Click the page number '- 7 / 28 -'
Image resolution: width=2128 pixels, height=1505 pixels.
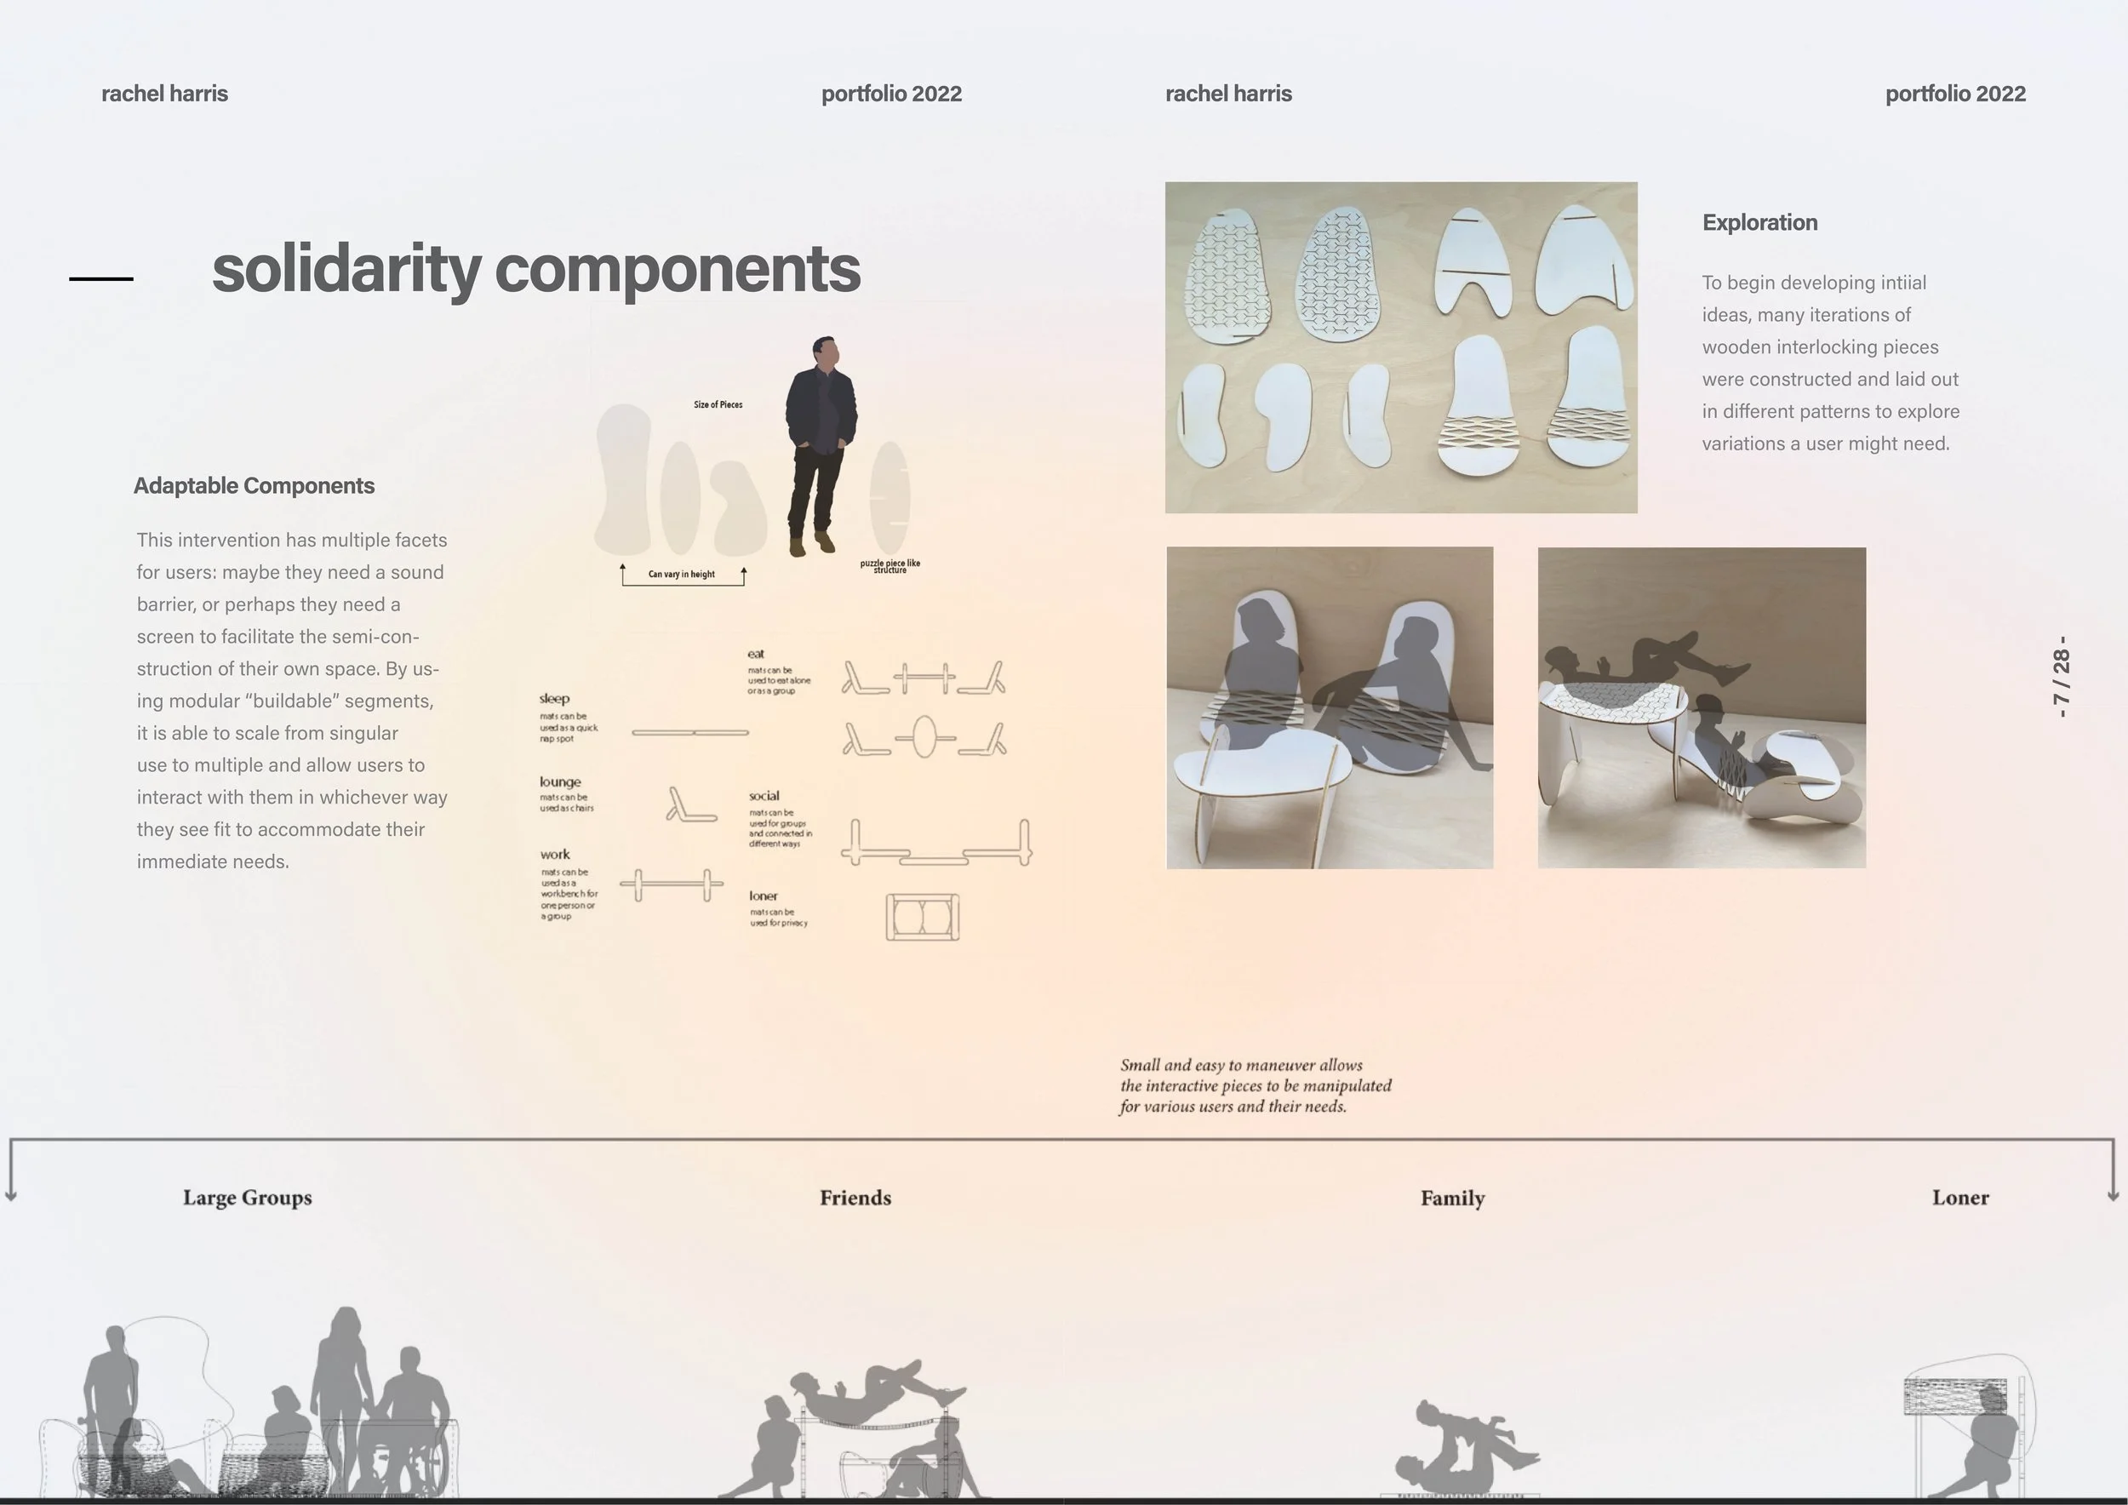pyautogui.click(x=2061, y=677)
